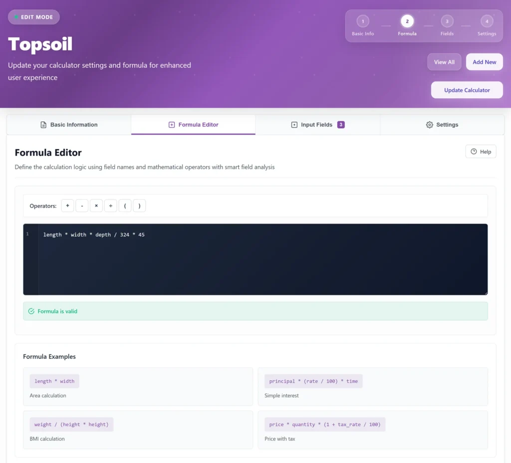This screenshot has width=511, height=463.
Task: Click the 'Price with tax' label
Action: tap(280, 439)
